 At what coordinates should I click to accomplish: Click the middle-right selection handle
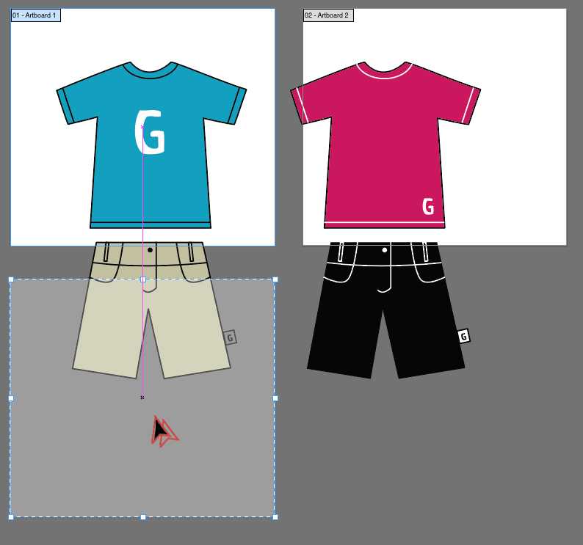275,398
